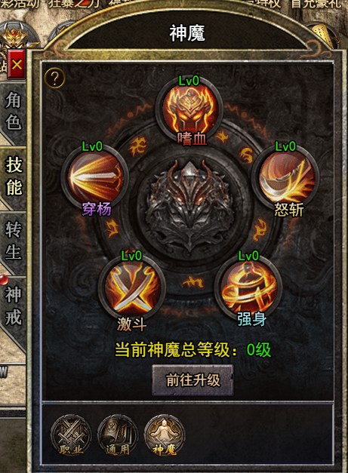Open the 转生 side tab
The image size is (348, 473).
coord(13,241)
